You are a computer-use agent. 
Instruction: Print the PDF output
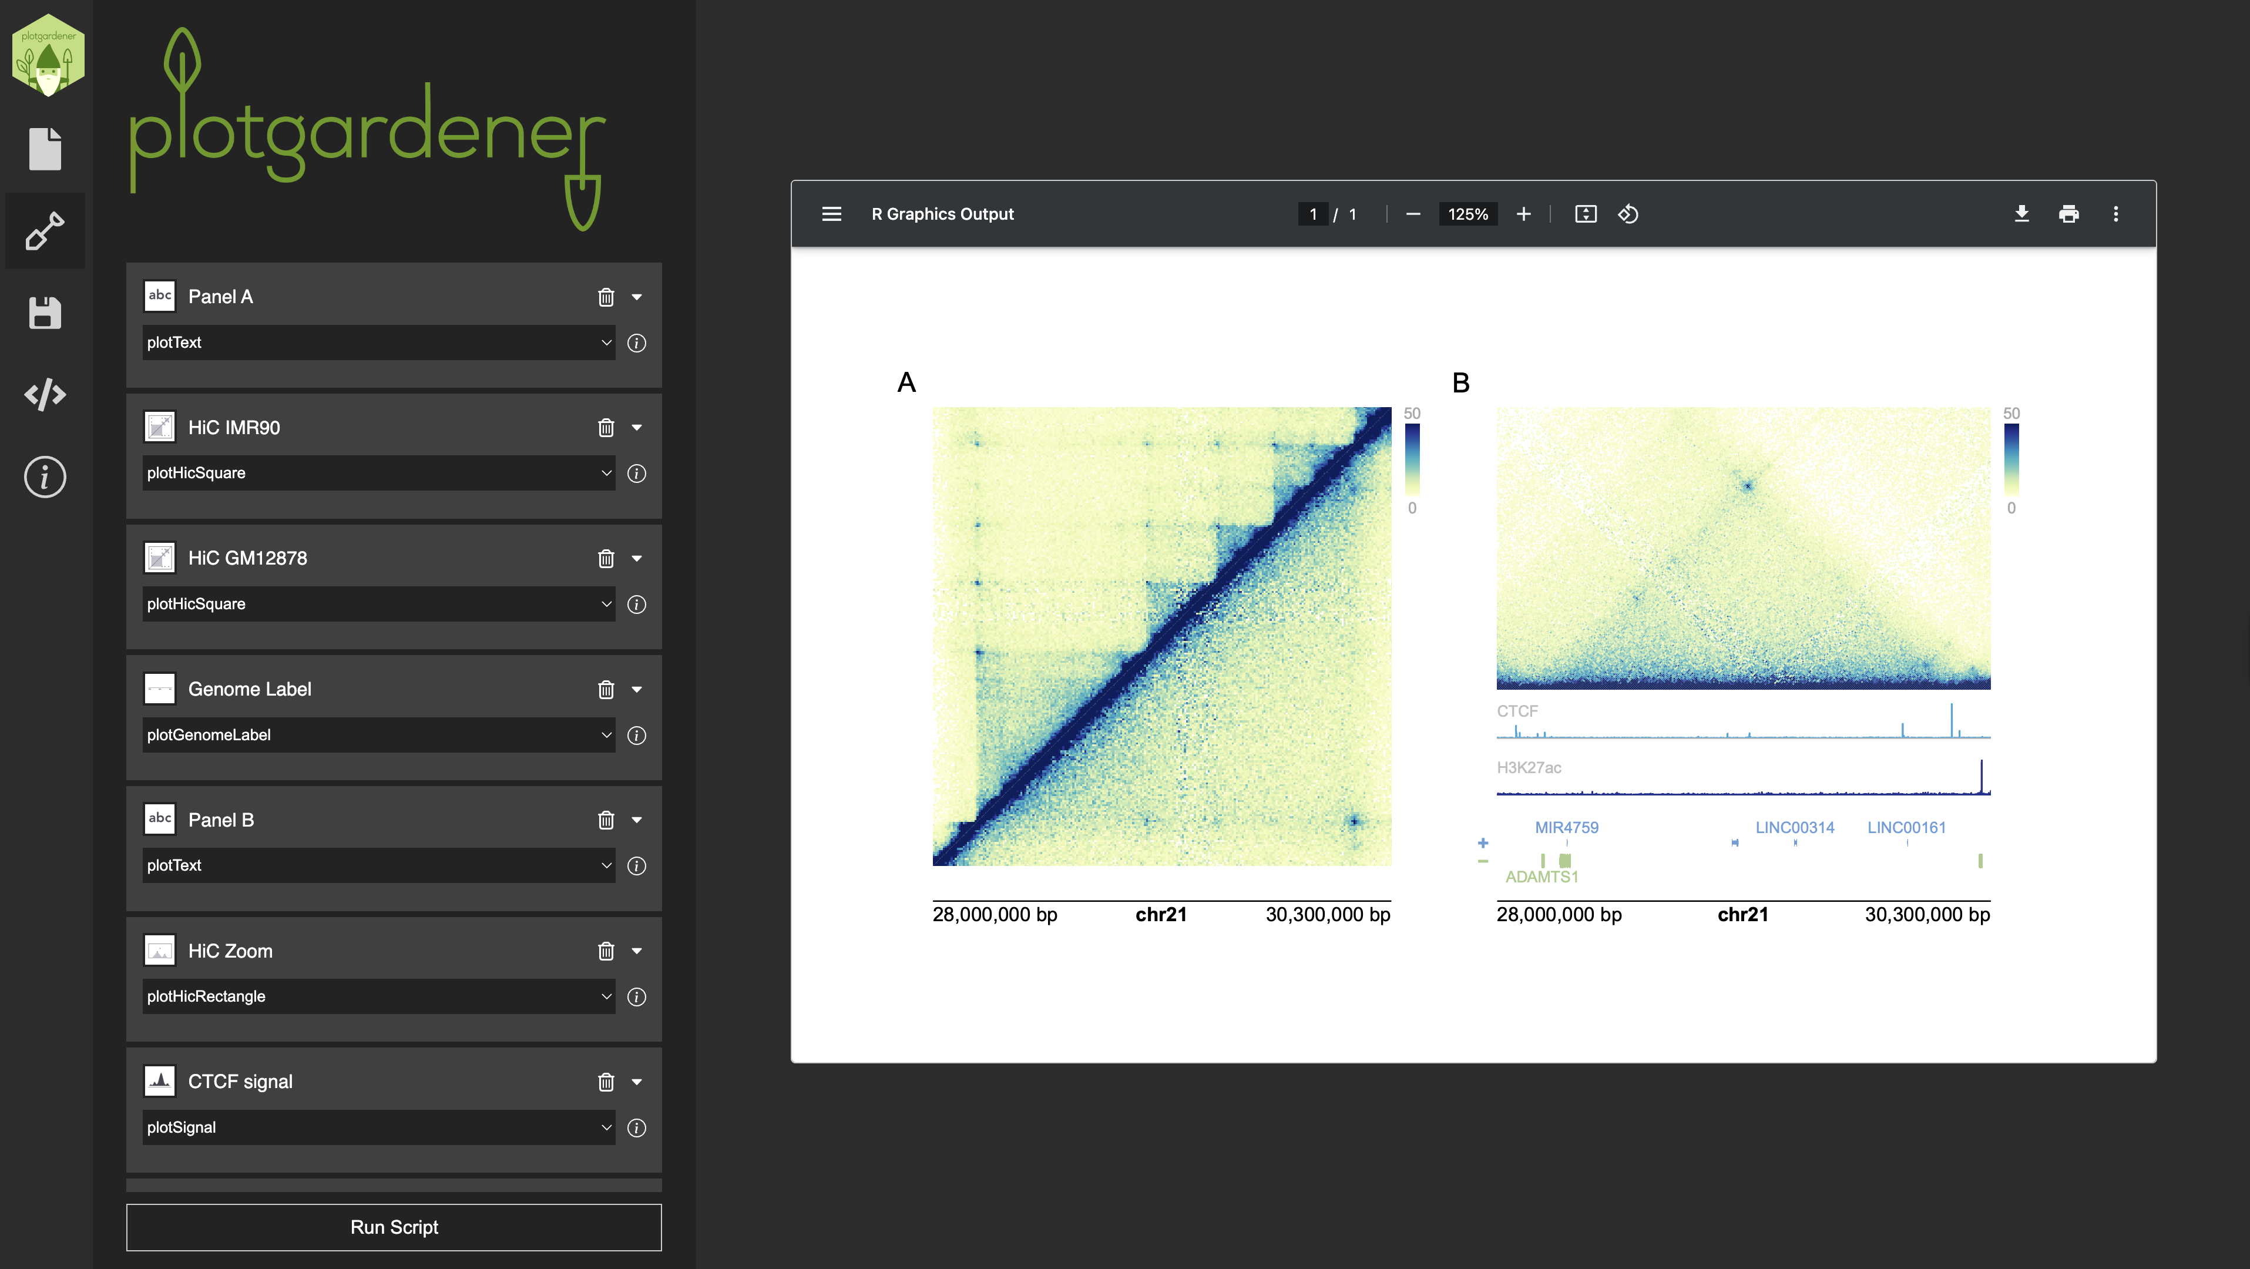[x=2068, y=214]
